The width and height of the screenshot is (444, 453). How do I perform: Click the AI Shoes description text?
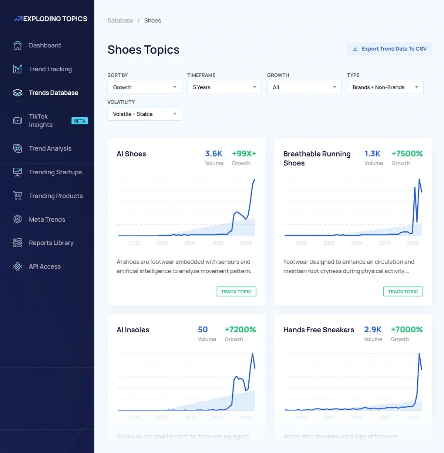pyautogui.click(x=185, y=266)
